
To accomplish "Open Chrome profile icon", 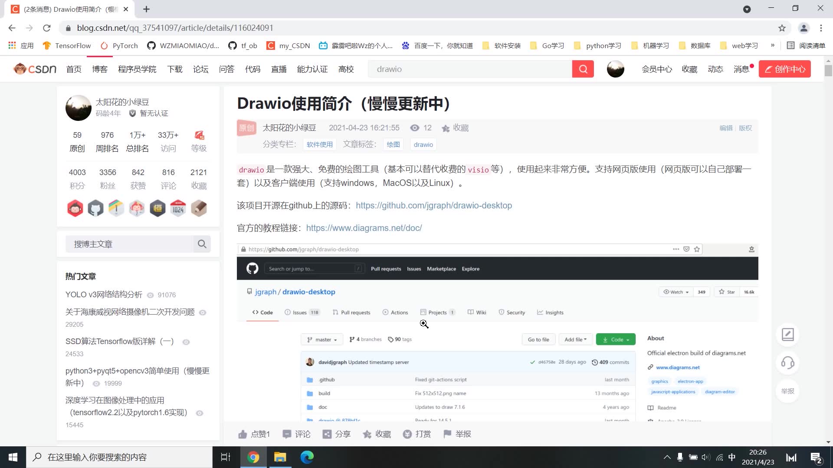I will tap(803, 28).
